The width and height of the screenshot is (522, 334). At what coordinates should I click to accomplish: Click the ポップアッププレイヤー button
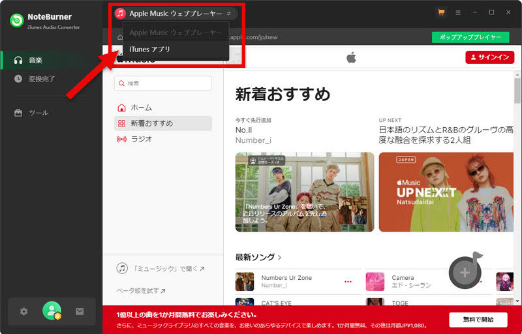pos(470,37)
